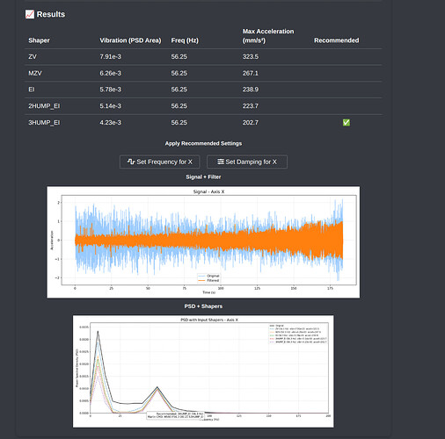Click the green recommended checkmark for 3HUMP_EI

(347, 122)
